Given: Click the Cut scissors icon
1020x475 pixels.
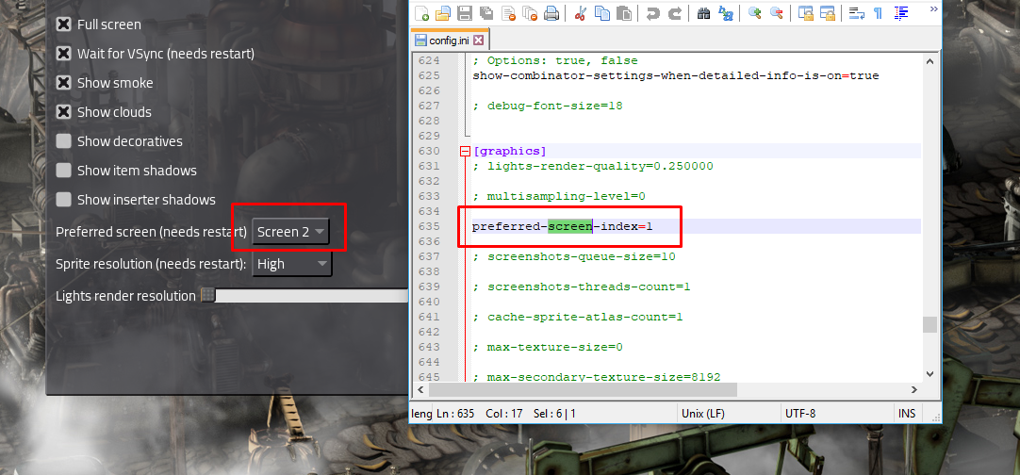Looking at the screenshot, I should point(582,13).
